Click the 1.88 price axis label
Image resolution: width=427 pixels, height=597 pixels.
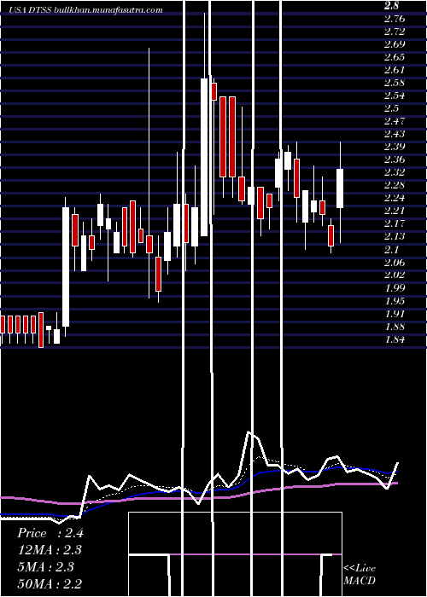(x=395, y=327)
